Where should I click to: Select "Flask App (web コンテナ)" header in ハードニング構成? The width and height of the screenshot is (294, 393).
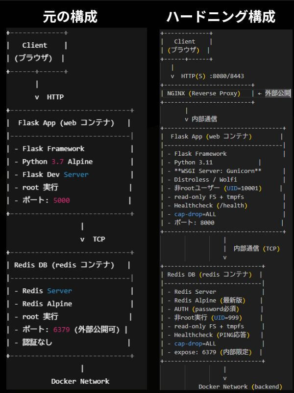(x=211, y=137)
